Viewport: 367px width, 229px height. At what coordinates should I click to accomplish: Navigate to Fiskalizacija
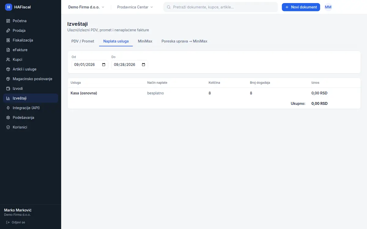(31, 40)
